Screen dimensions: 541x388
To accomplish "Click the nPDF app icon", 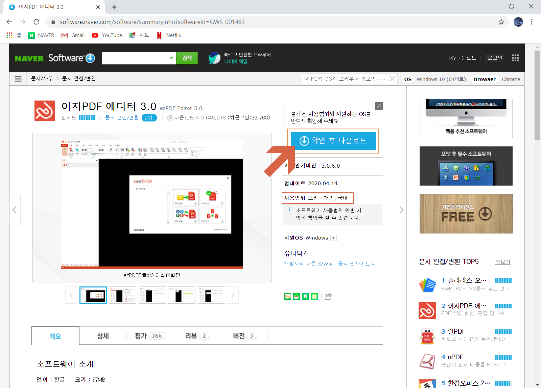I will pyautogui.click(x=427, y=361).
